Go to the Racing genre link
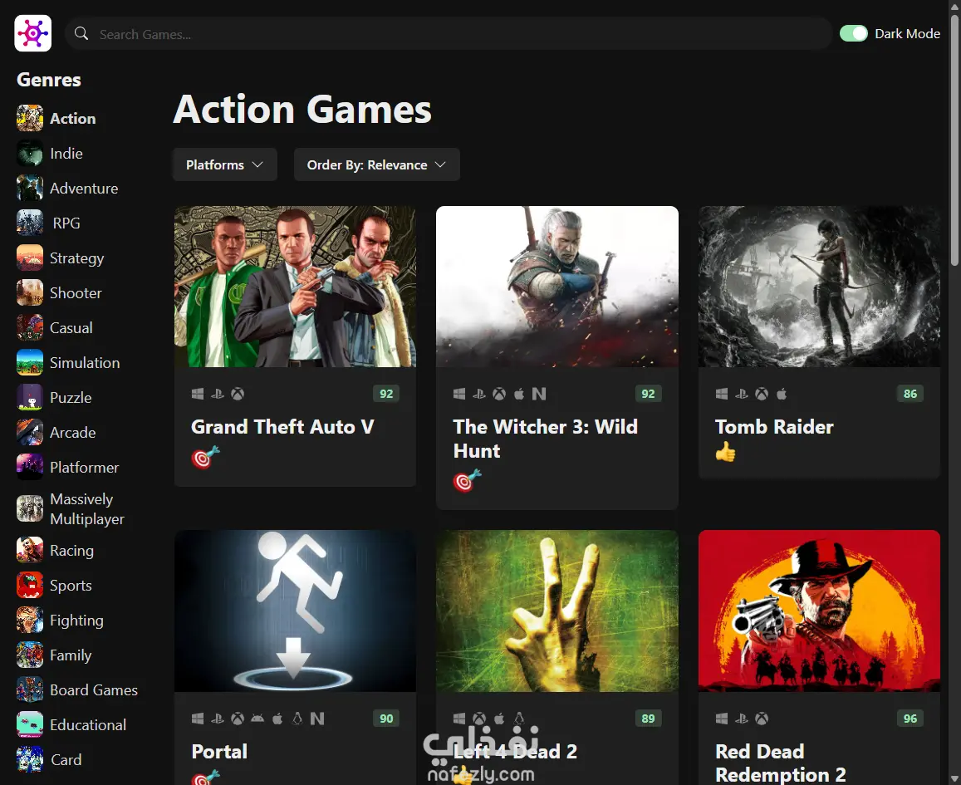Viewport: 961px width, 785px height. coord(71,551)
